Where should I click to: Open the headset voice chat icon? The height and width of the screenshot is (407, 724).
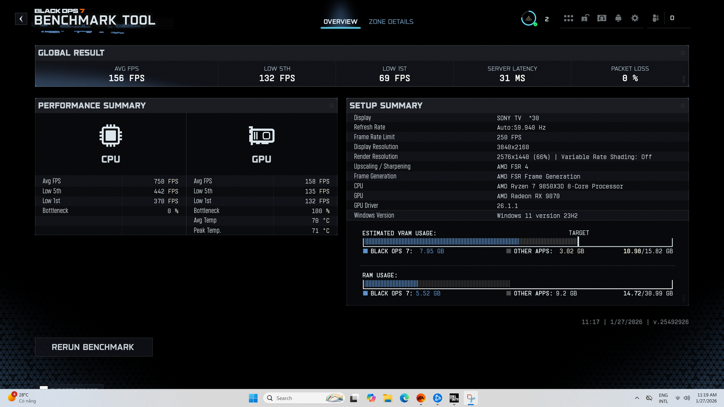click(602, 18)
